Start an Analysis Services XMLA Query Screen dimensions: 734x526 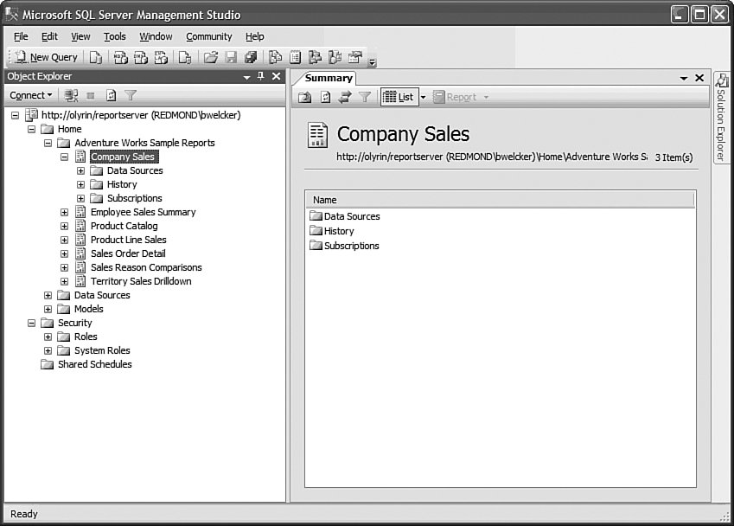tap(161, 57)
